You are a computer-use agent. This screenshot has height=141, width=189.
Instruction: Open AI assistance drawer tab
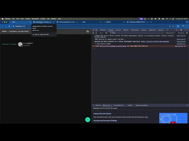click(119, 105)
